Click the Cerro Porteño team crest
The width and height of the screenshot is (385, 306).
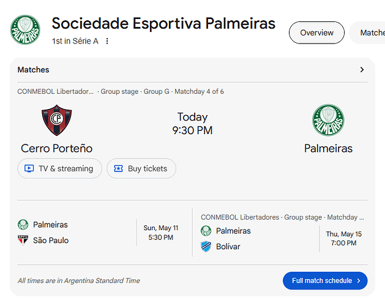pos(57,120)
